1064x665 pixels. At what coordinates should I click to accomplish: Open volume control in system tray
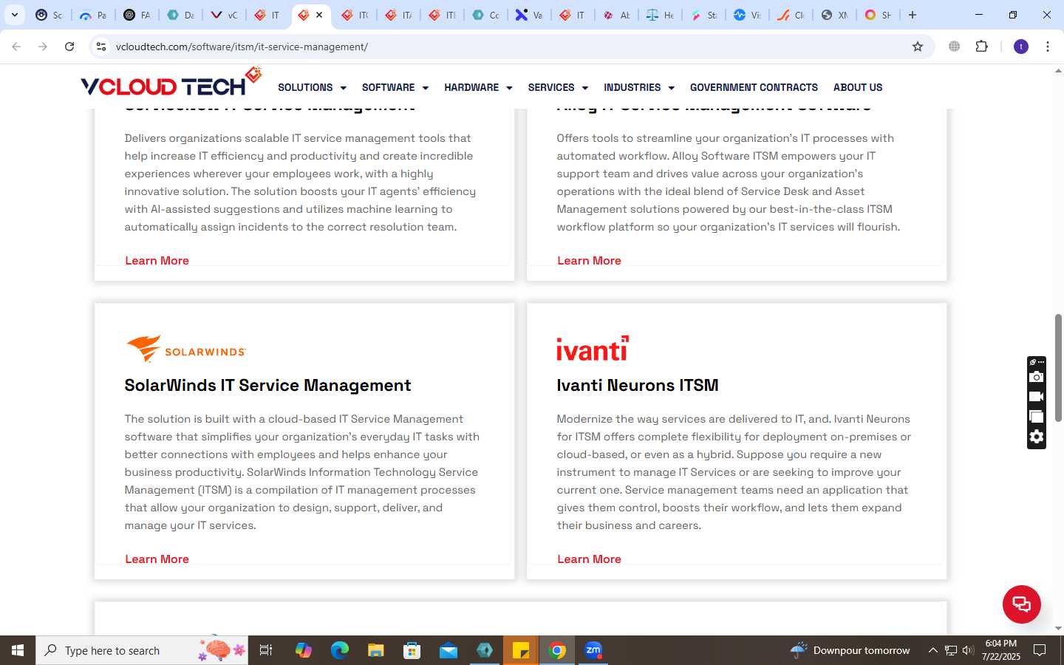968,650
